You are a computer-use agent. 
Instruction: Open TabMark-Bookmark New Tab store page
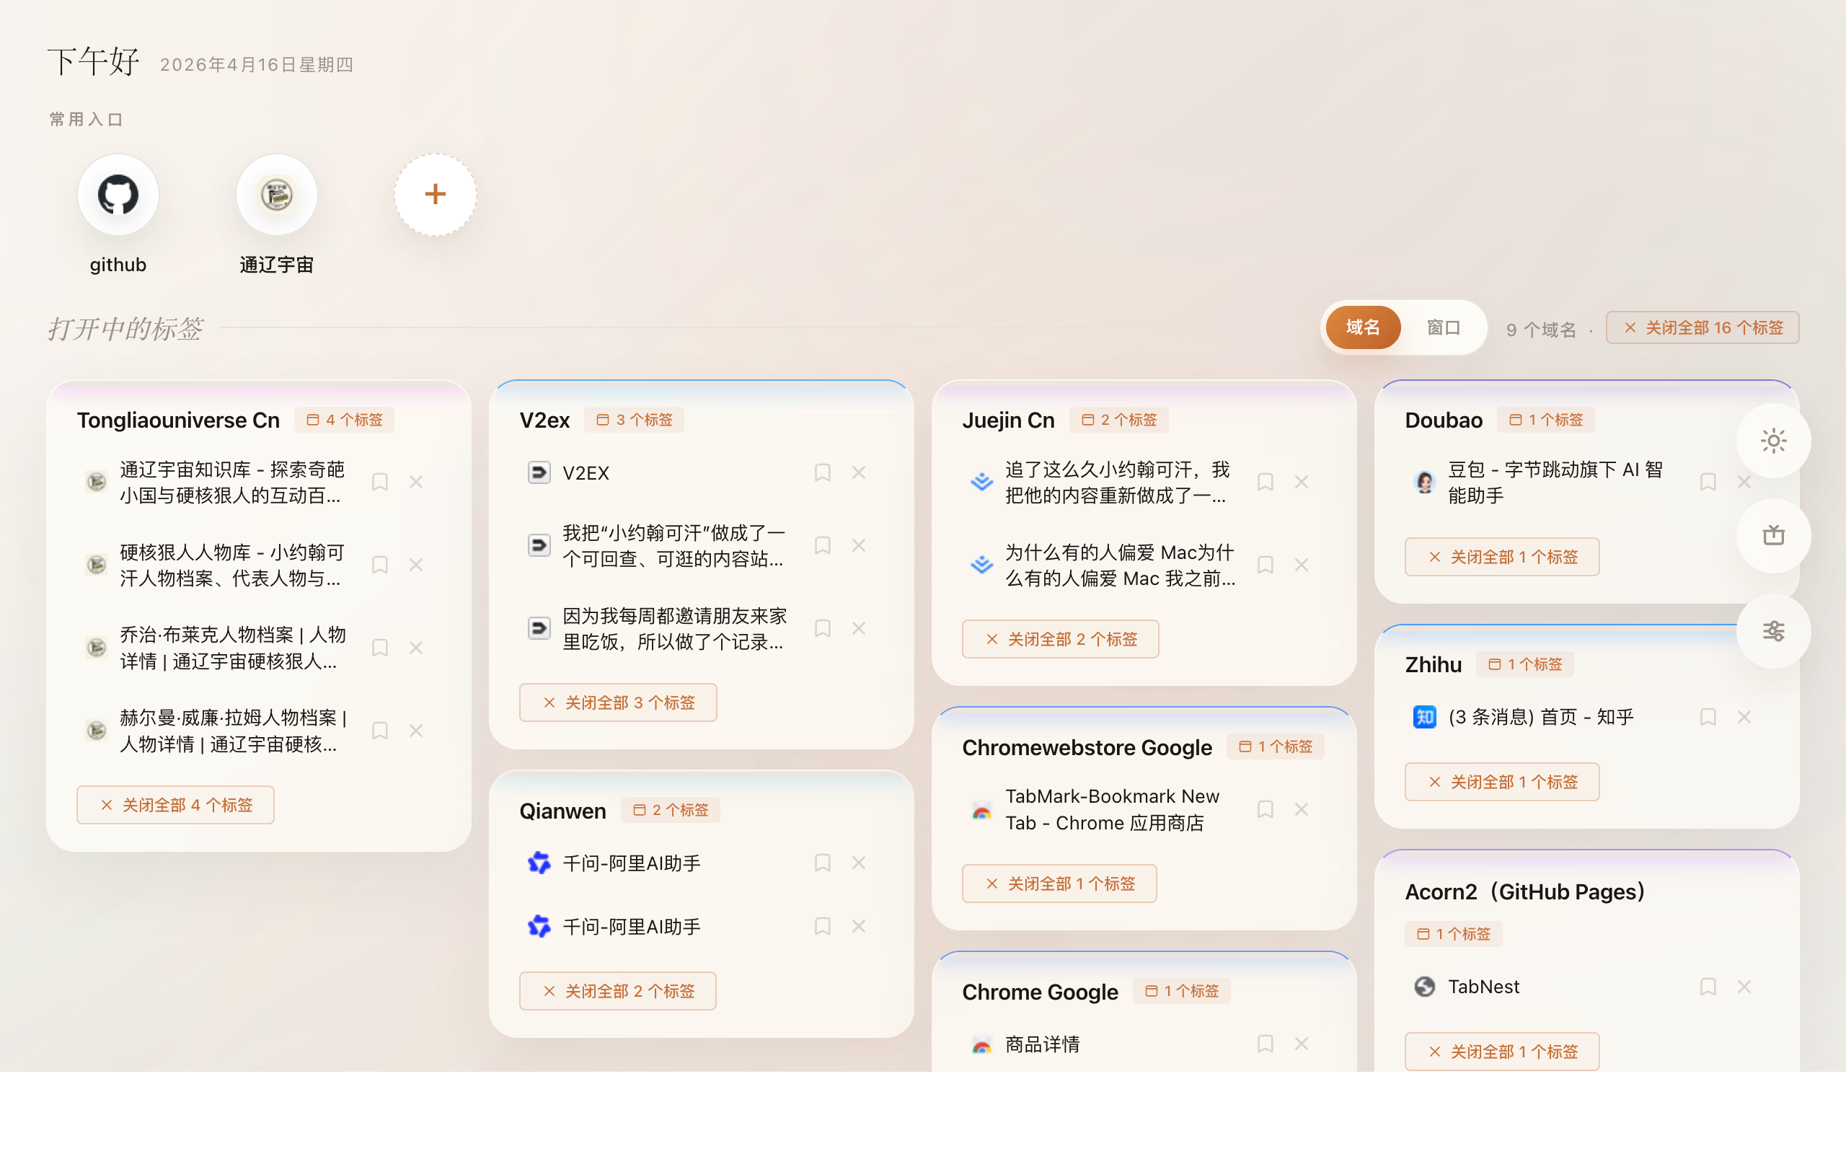(1110, 809)
